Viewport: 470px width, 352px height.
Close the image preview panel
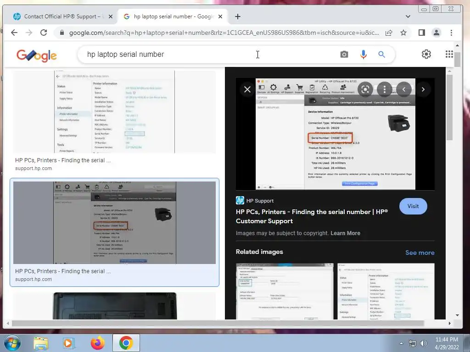[x=247, y=89]
